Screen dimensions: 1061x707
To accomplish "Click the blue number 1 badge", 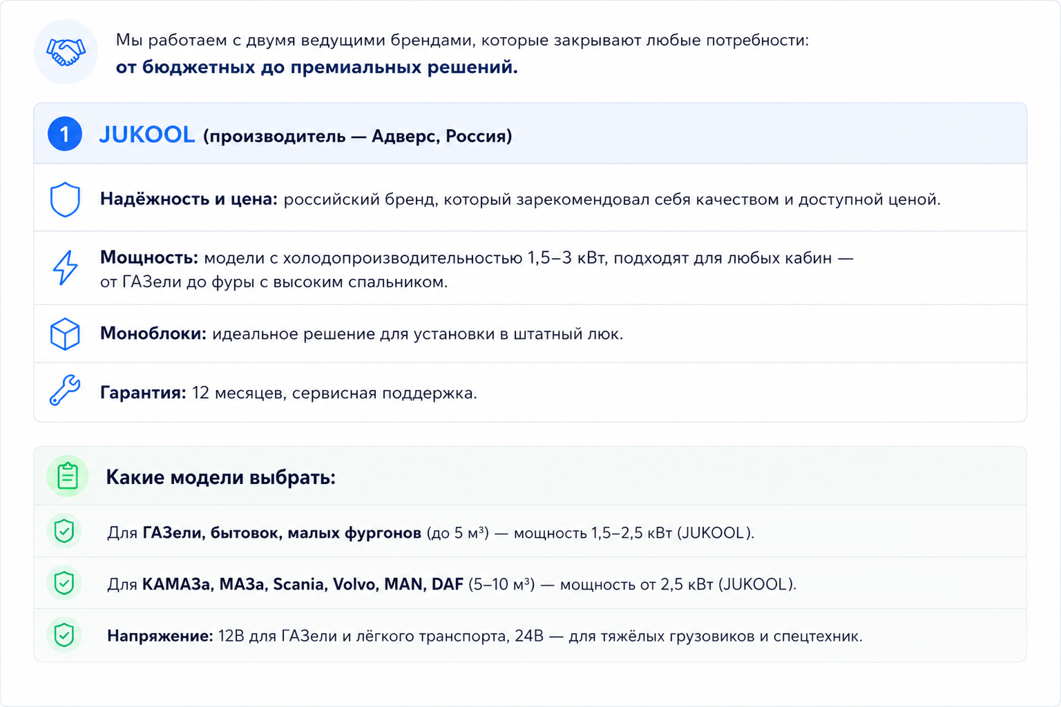I will click(65, 134).
